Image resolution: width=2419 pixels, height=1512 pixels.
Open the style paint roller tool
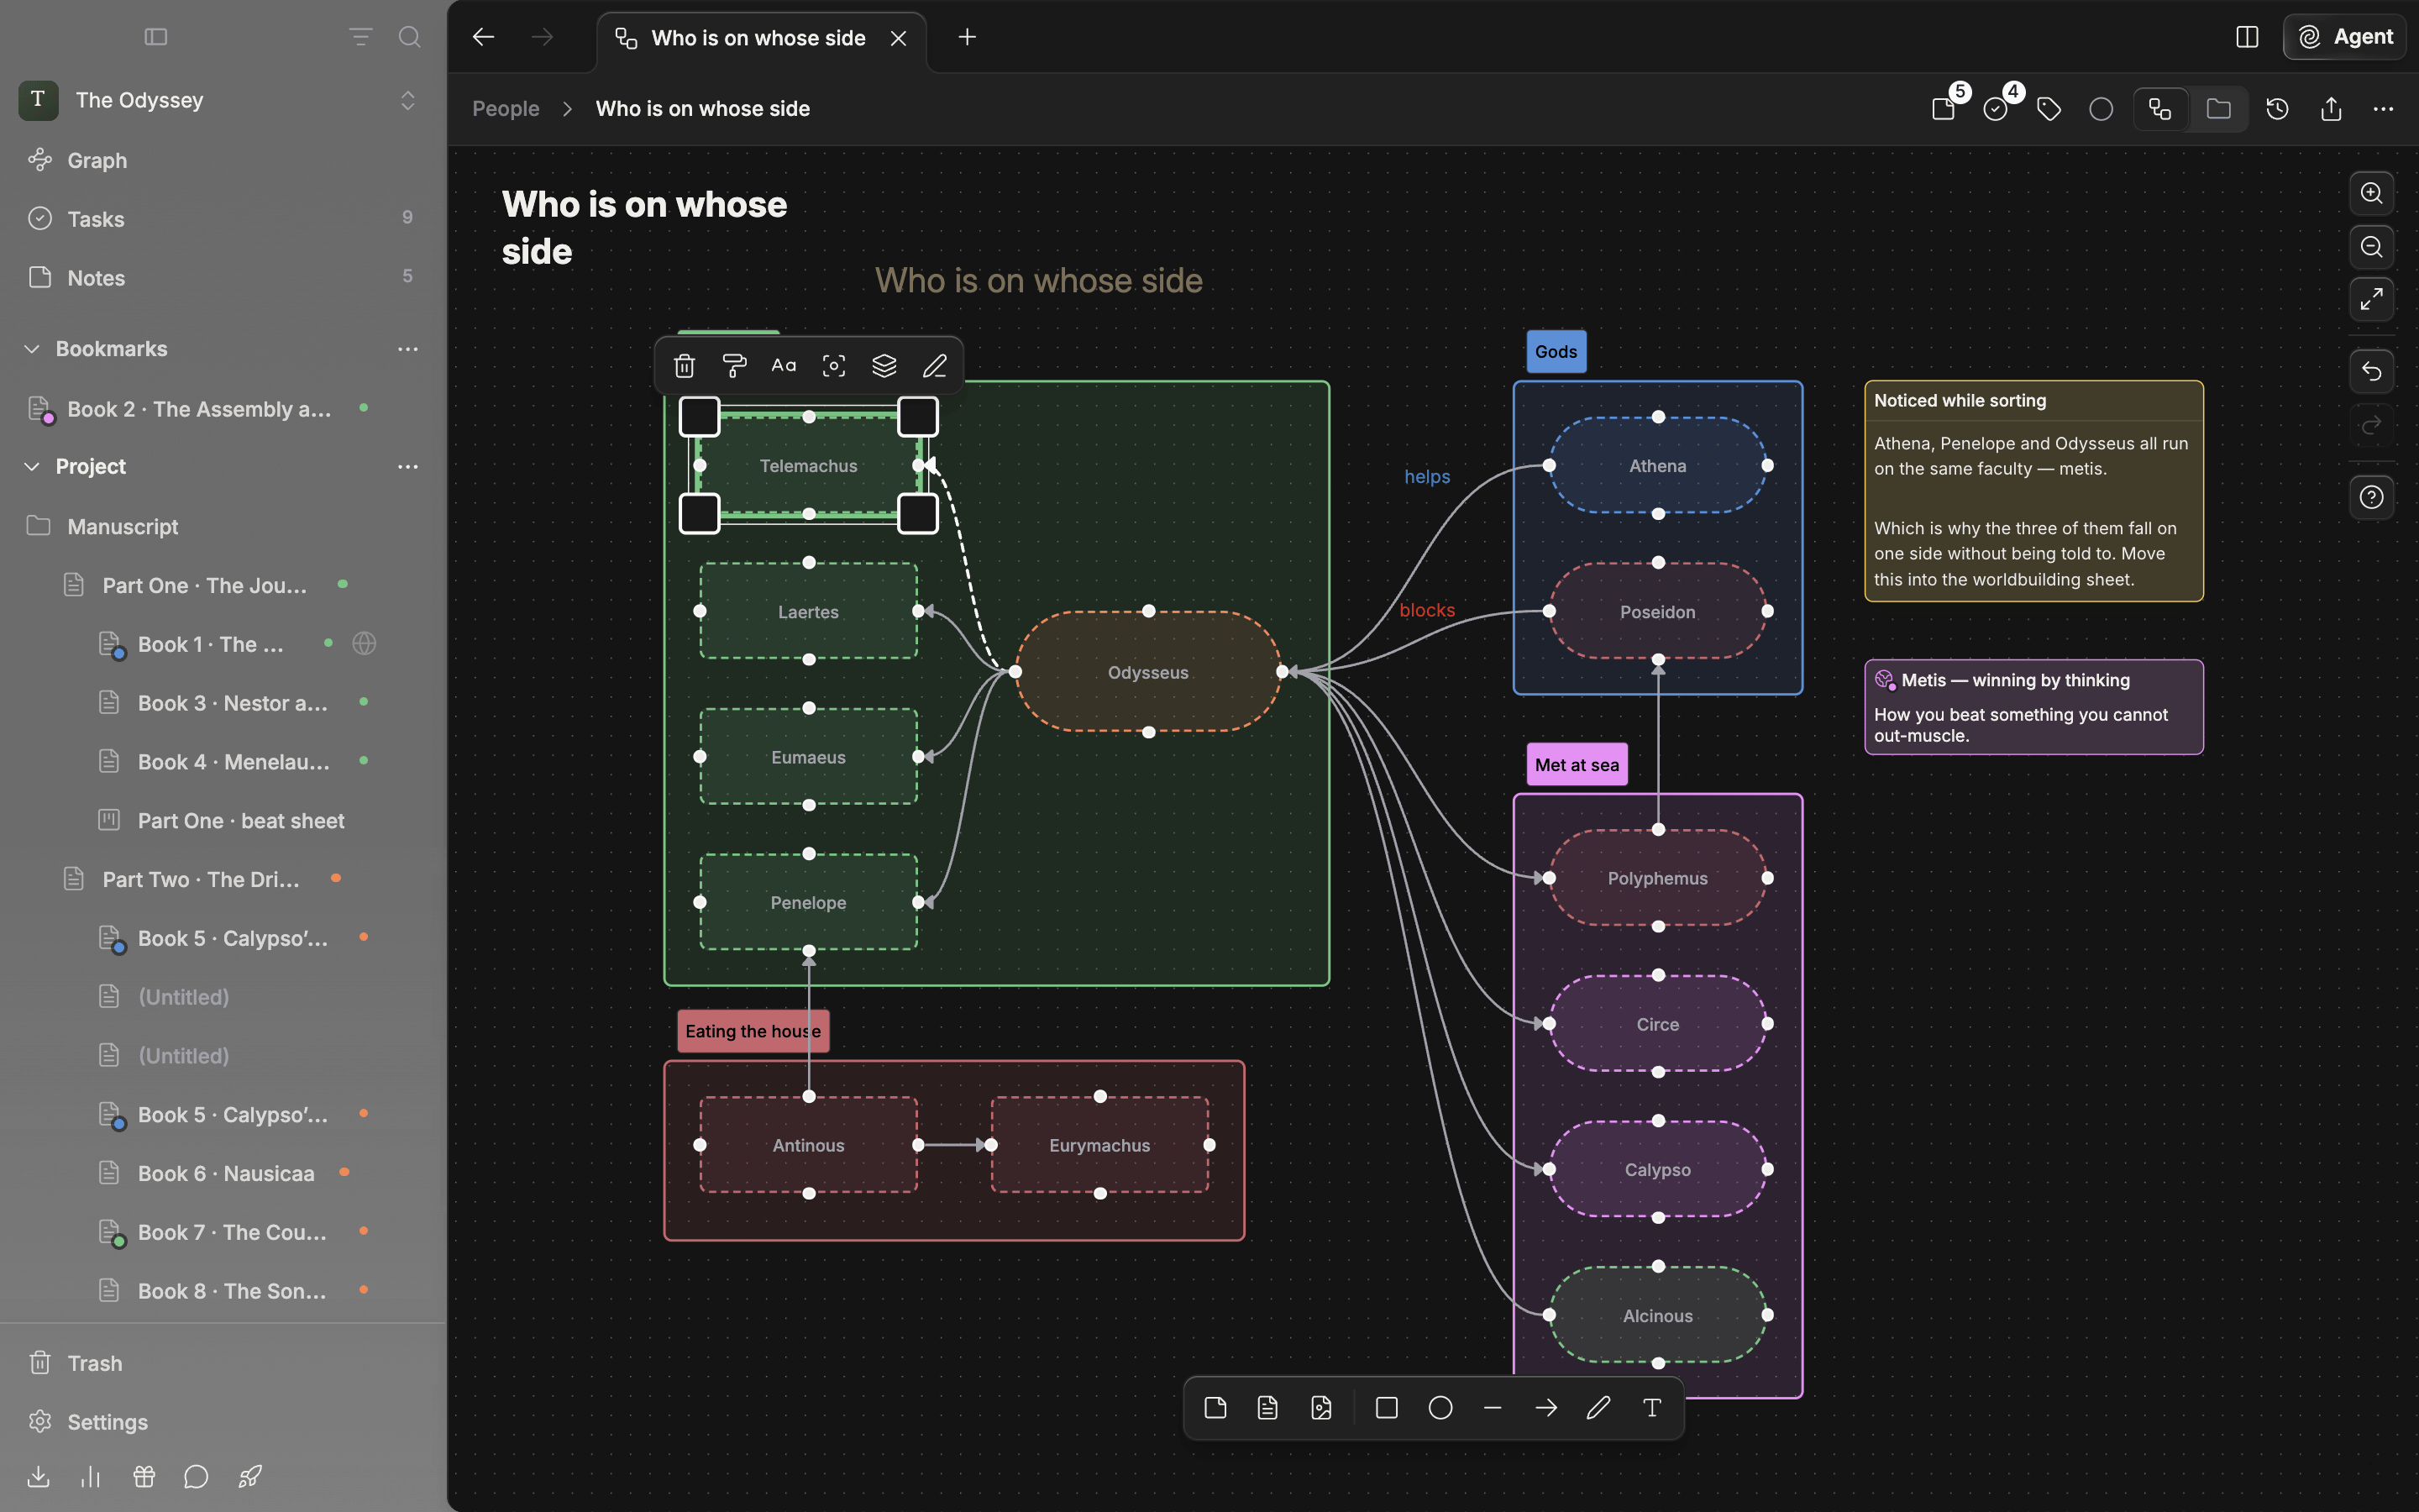click(x=734, y=366)
